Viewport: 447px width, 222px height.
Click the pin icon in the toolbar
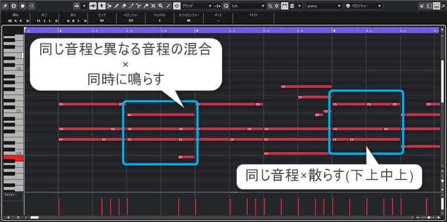click(5, 6)
